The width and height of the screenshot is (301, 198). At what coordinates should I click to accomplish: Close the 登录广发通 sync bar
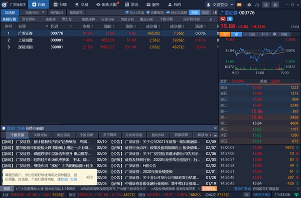[215, 128]
